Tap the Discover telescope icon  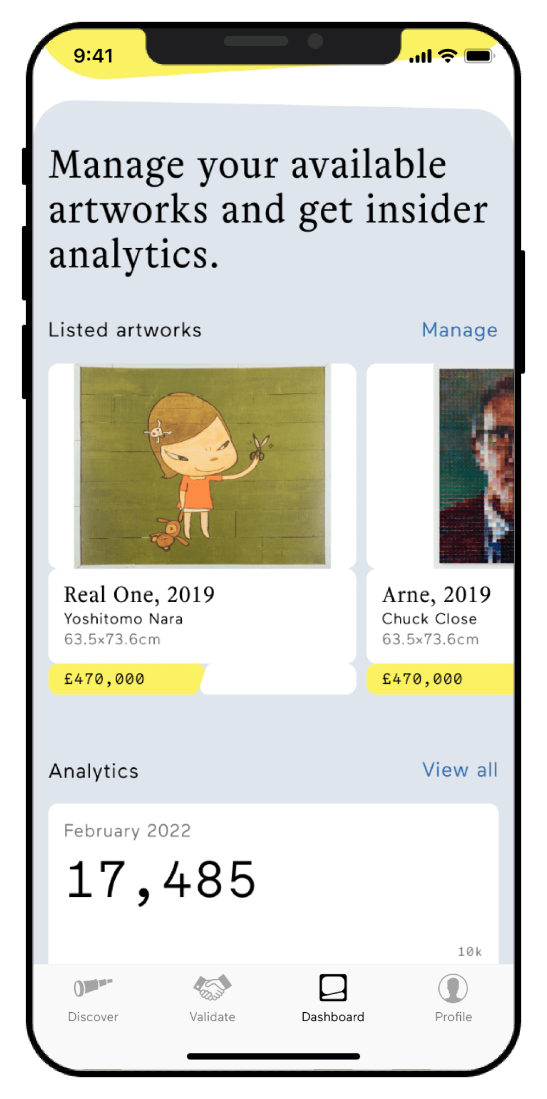tap(93, 987)
